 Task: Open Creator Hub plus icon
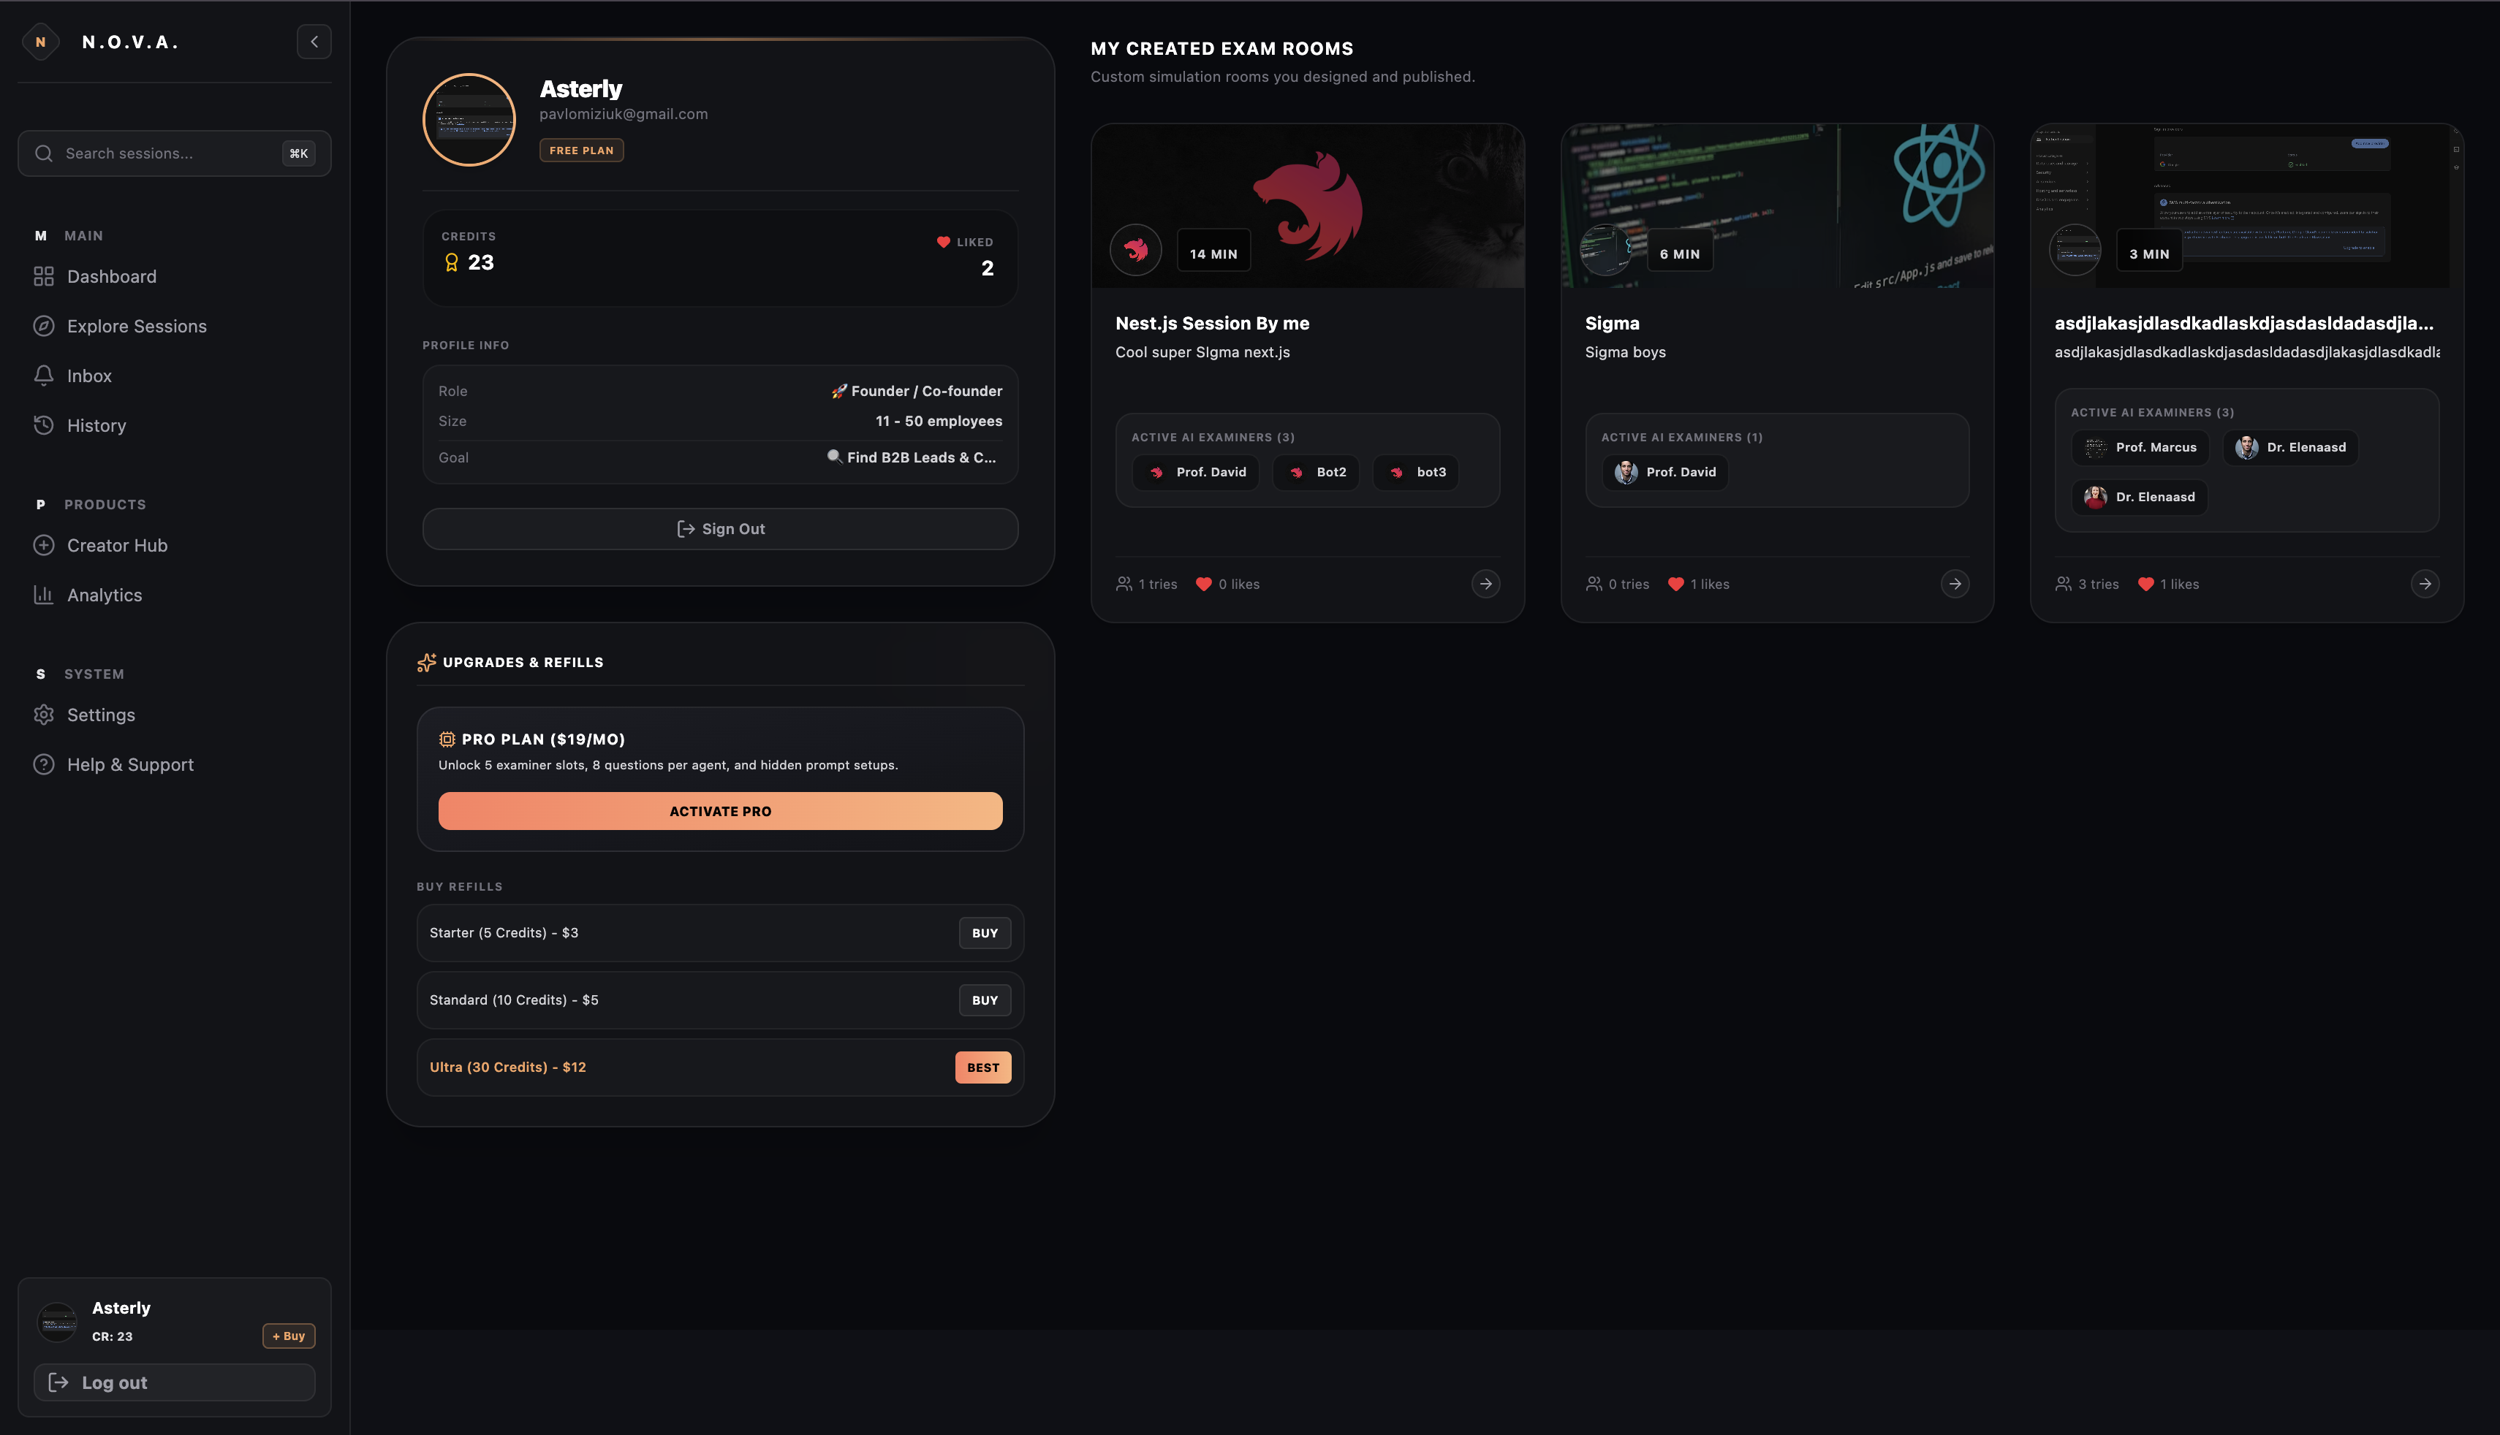43,545
